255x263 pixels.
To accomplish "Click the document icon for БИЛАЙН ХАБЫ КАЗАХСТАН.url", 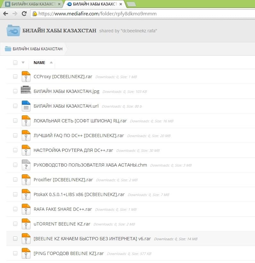I will pyautogui.click(x=26, y=106).
